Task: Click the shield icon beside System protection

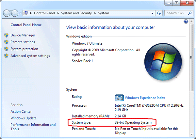Action: [x=6, y=49]
